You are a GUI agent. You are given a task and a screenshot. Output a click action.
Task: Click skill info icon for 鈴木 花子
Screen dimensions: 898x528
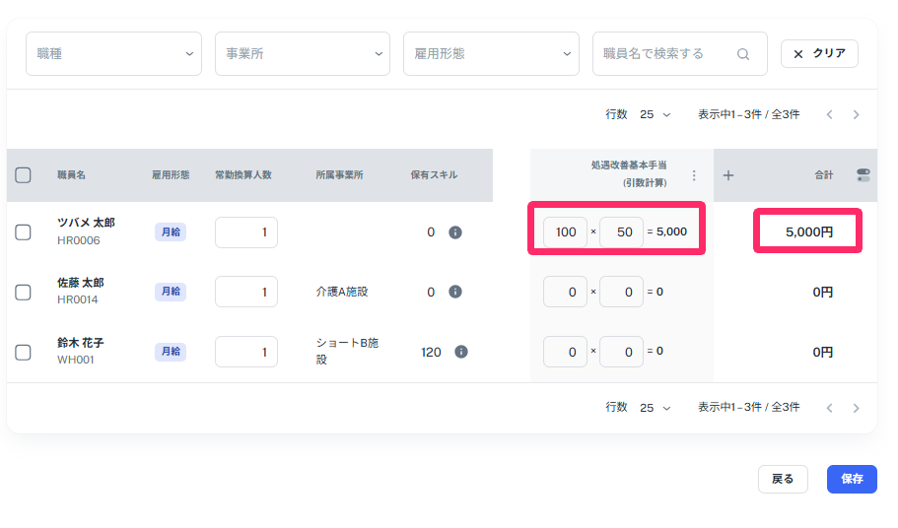pos(460,352)
